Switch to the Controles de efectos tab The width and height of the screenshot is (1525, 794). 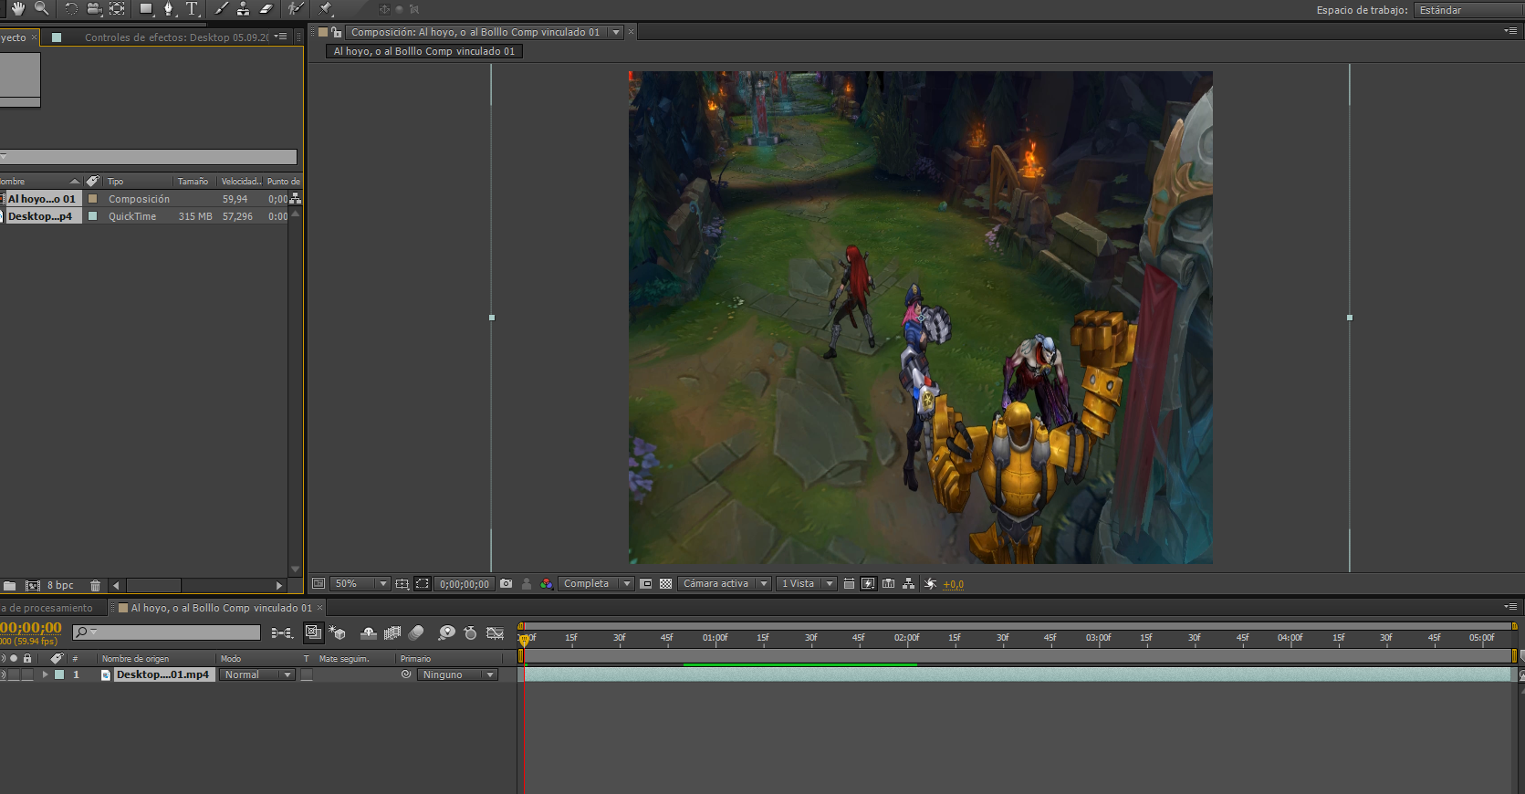pos(177,37)
